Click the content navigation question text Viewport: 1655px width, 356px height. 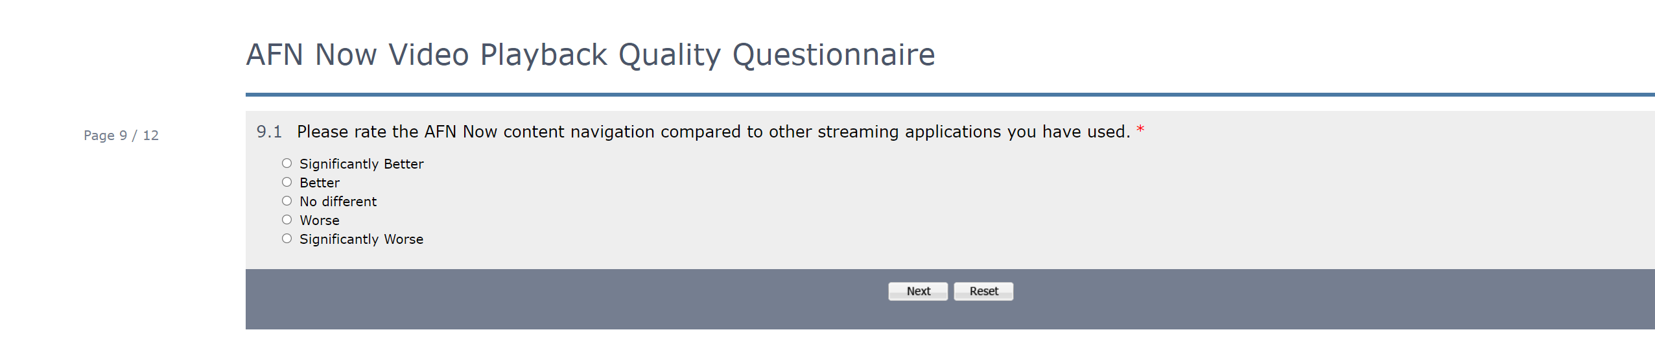713,132
